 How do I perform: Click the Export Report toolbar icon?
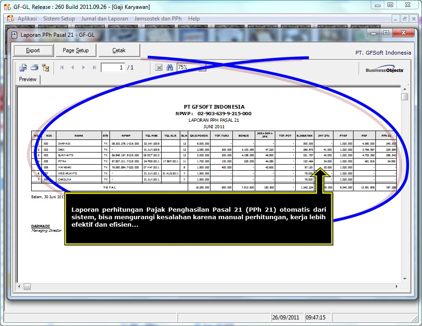point(23,67)
